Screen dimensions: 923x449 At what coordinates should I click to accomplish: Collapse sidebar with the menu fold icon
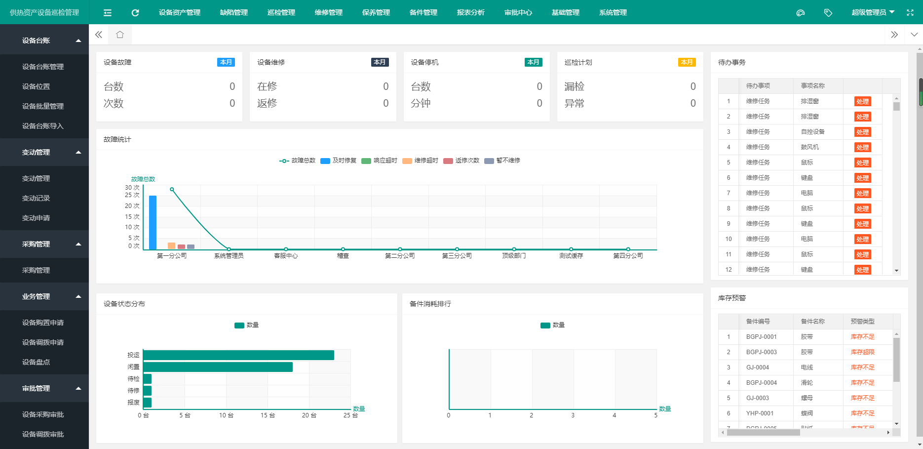(108, 13)
